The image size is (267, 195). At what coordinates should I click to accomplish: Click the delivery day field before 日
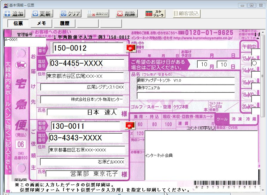coord(222,65)
